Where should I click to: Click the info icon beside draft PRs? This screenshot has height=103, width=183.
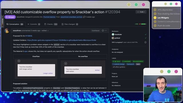tap(145, 42)
